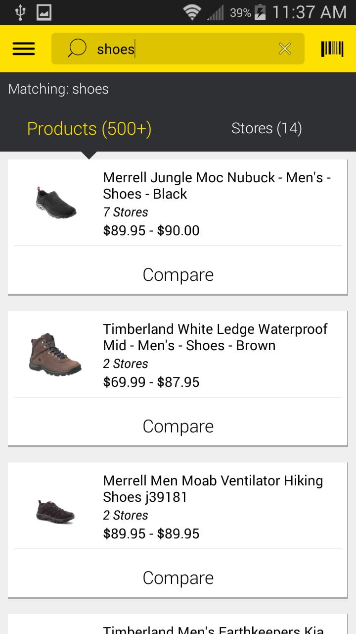
Task: Tap the battery status icon
Action: [x=260, y=12]
